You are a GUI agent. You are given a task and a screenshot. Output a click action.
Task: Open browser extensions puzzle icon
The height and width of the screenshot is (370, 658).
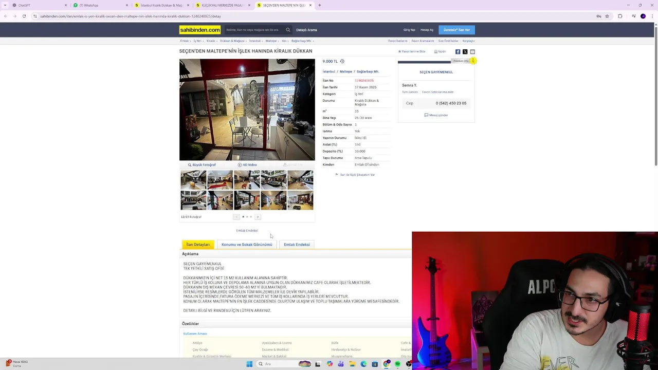coord(620,16)
